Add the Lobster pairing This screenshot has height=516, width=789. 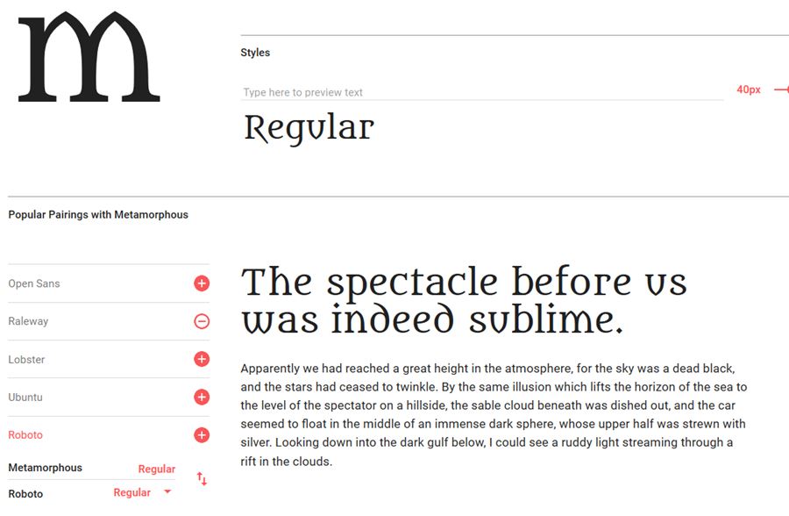[202, 359]
